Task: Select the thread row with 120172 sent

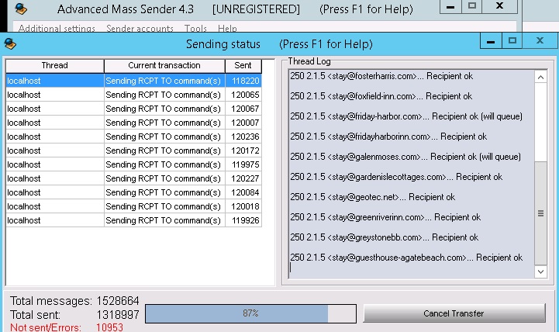Action: 133,150
